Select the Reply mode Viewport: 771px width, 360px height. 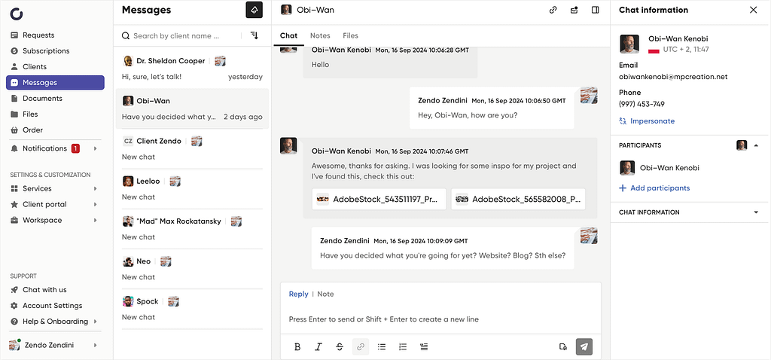tap(298, 294)
